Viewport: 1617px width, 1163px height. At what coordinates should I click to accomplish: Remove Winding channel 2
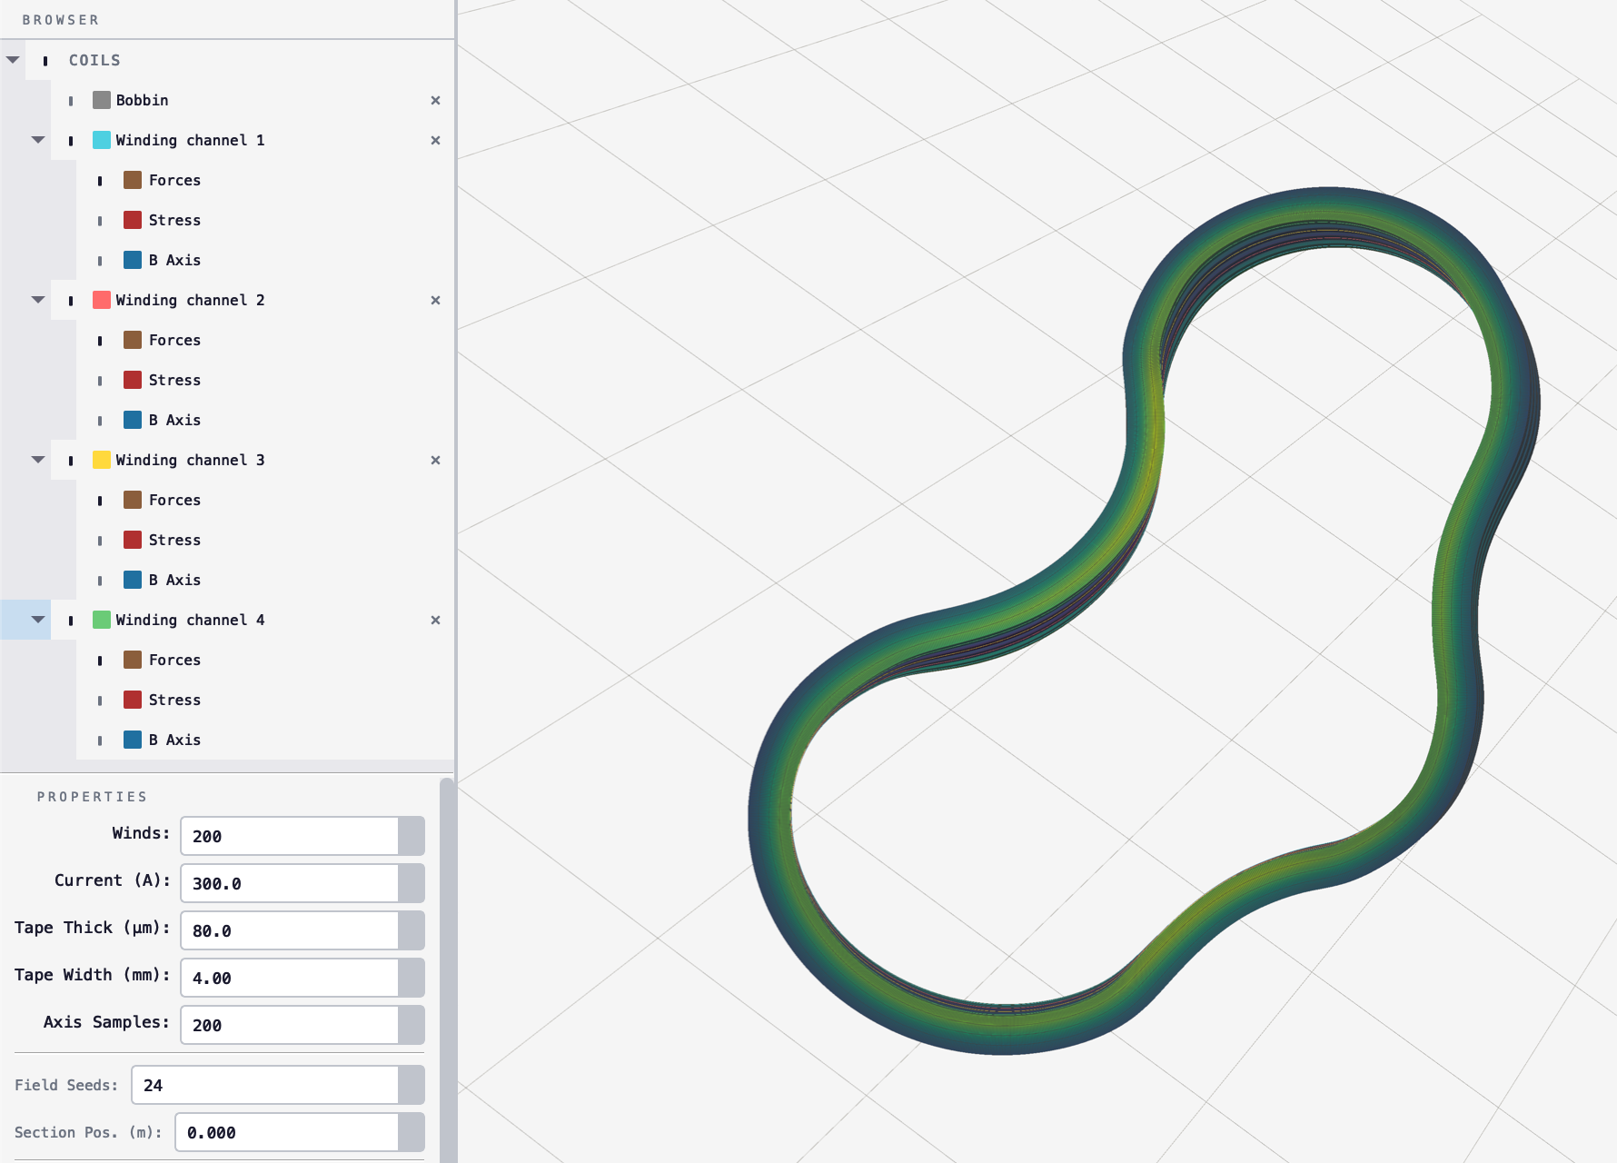click(x=435, y=300)
